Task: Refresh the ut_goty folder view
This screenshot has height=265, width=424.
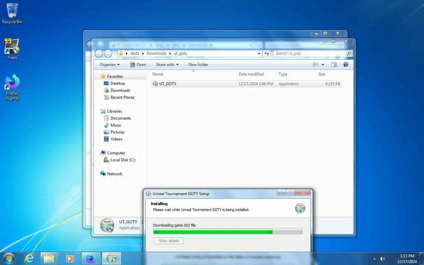Action: point(267,53)
